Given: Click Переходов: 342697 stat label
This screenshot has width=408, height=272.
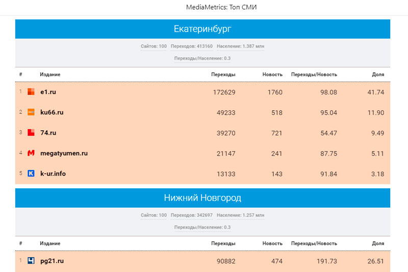Looking at the screenshot, I should point(191,215).
